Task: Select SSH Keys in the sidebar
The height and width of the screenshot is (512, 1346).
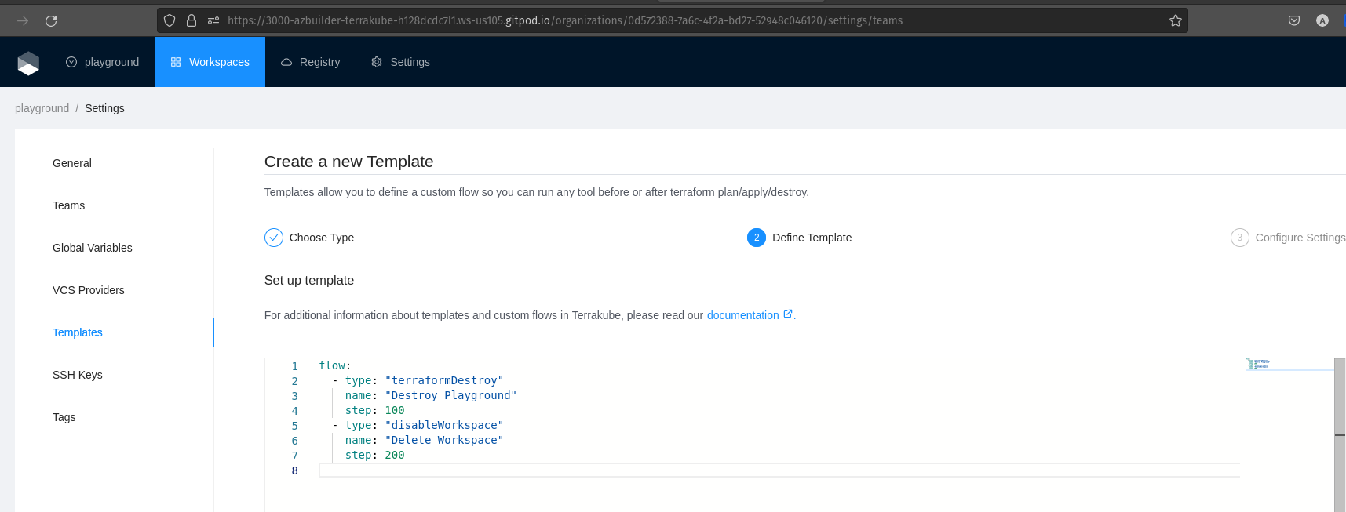Action: [x=78, y=375]
